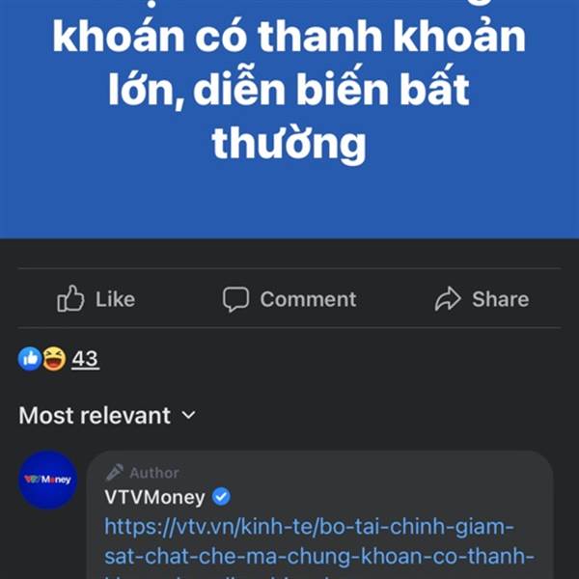Screen dimensions: 579x579
Task: Open the blue like reaction emoji
Action: click(x=30, y=359)
